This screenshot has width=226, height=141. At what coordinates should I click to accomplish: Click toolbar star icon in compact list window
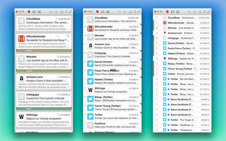click(x=195, y=12)
